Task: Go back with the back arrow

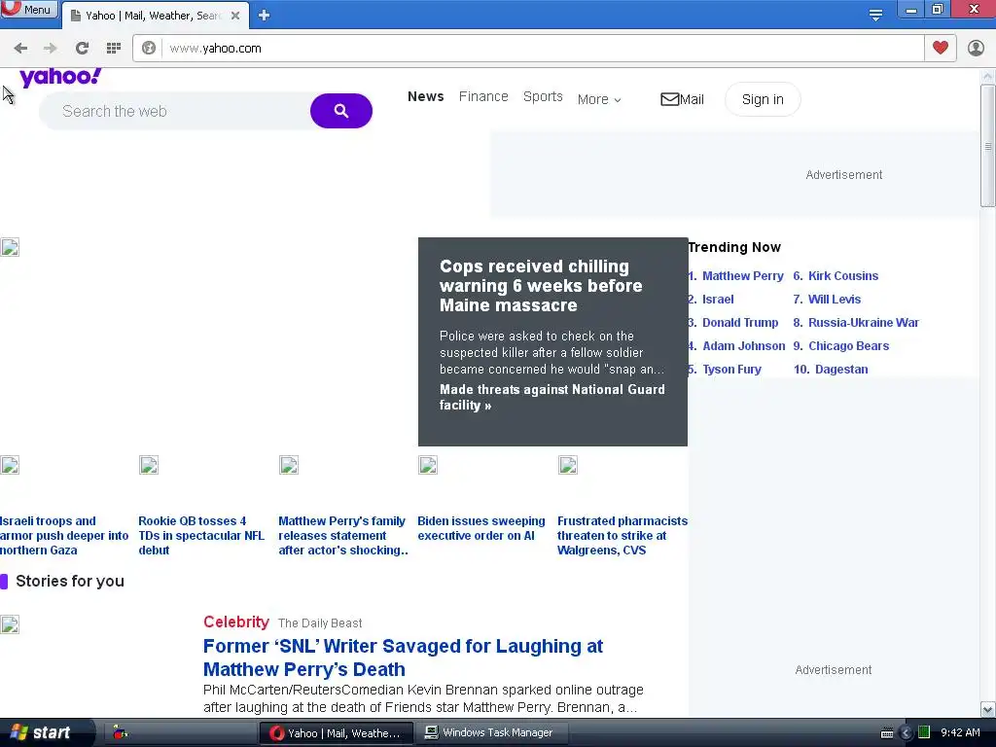Action: (x=20, y=49)
